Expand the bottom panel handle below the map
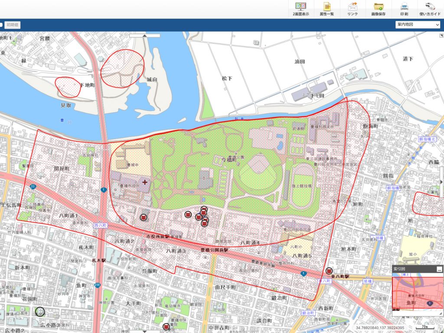This screenshot has width=444, height=333. click(x=145, y=331)
